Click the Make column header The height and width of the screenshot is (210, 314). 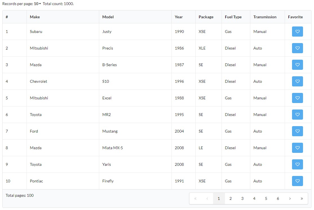(35, 17)
